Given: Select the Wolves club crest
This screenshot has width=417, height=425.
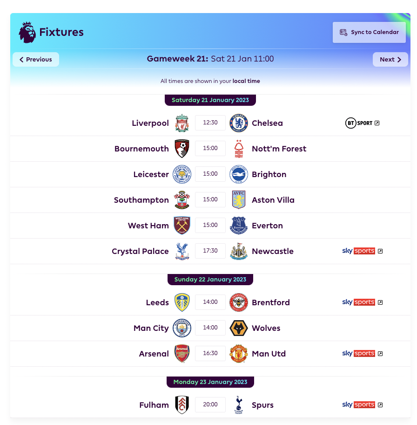Looking at the screenshot, I should 239,328.
